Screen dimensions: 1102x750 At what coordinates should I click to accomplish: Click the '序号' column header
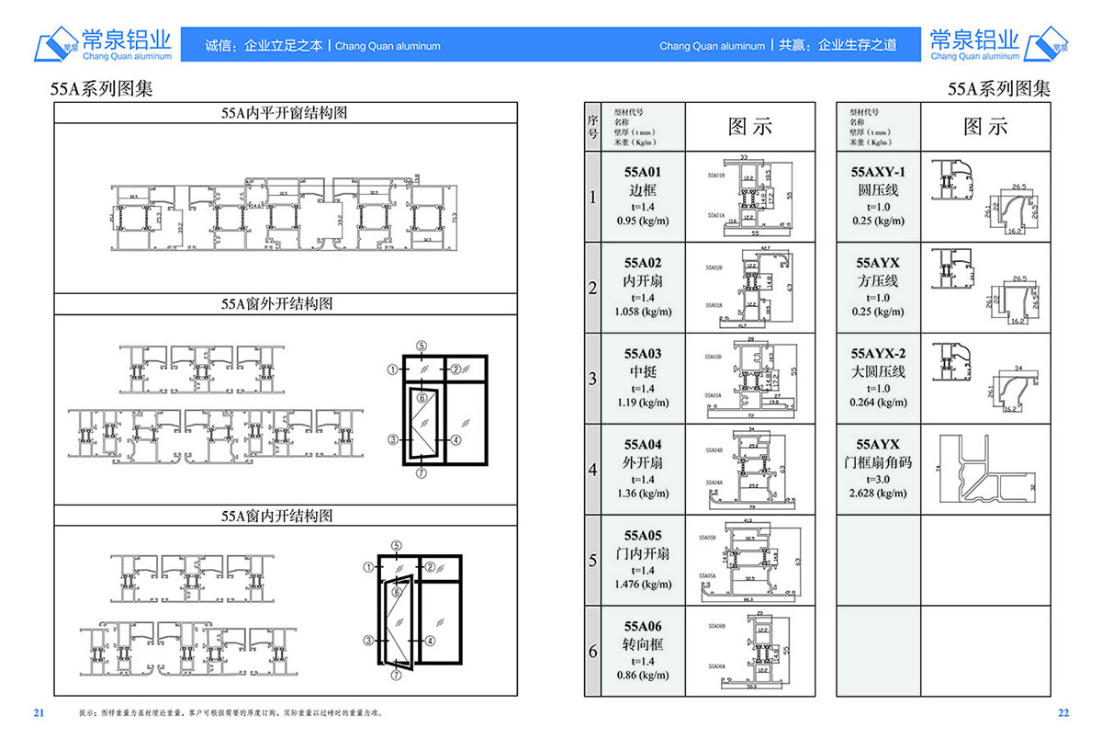click(592, 126)
